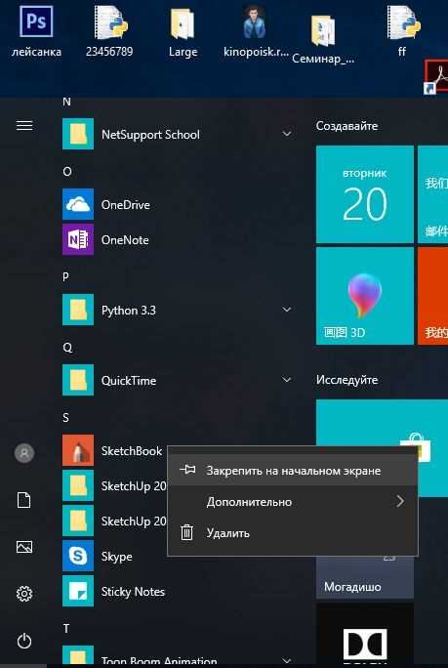The height and width of the screenshot is (668, 448).
Task: Open the upper SketchUp 20 folder icon
Action: click(x=78, y=485)
